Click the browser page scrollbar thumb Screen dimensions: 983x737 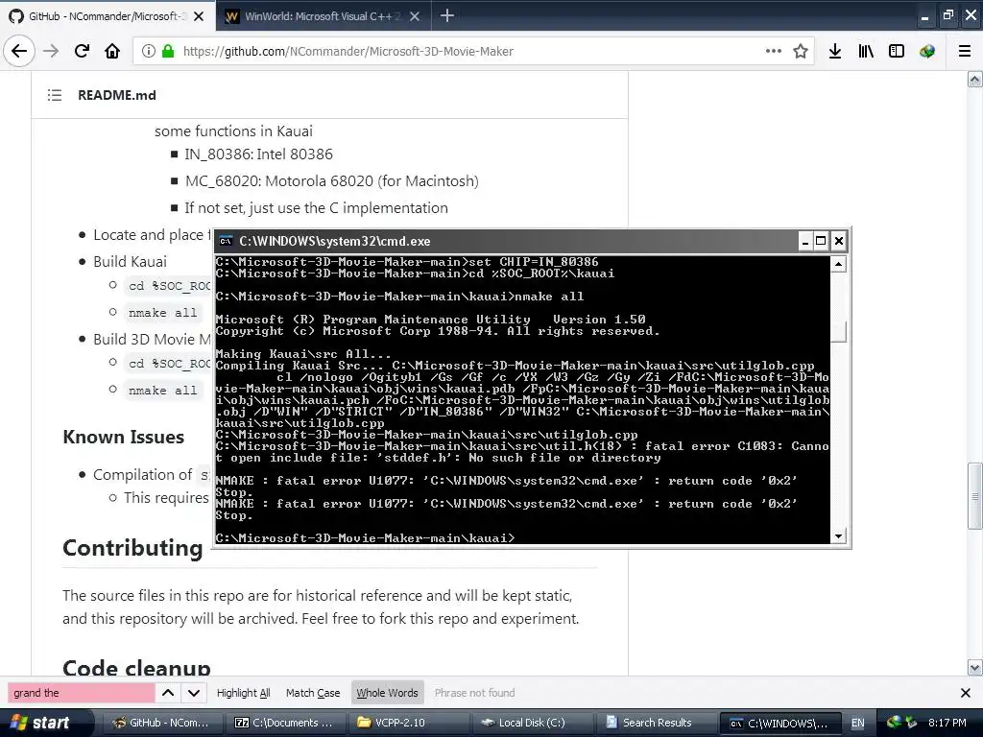point(975,496)
